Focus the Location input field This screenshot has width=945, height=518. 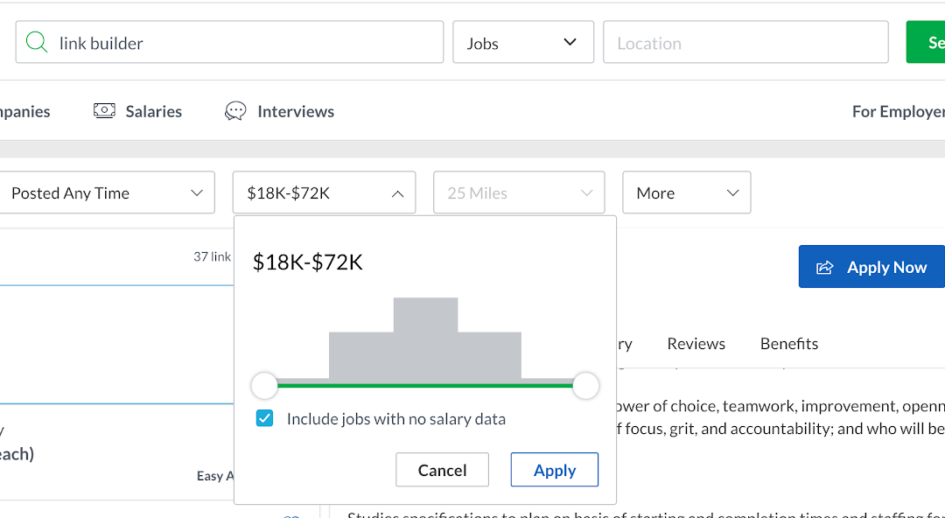[745, 43]
